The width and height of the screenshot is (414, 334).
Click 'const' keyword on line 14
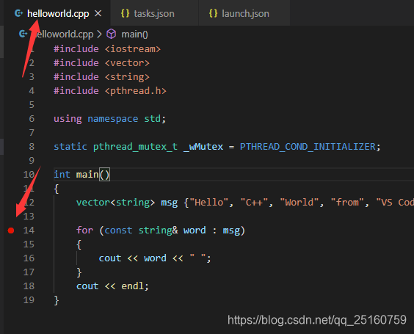pos(118,230)
